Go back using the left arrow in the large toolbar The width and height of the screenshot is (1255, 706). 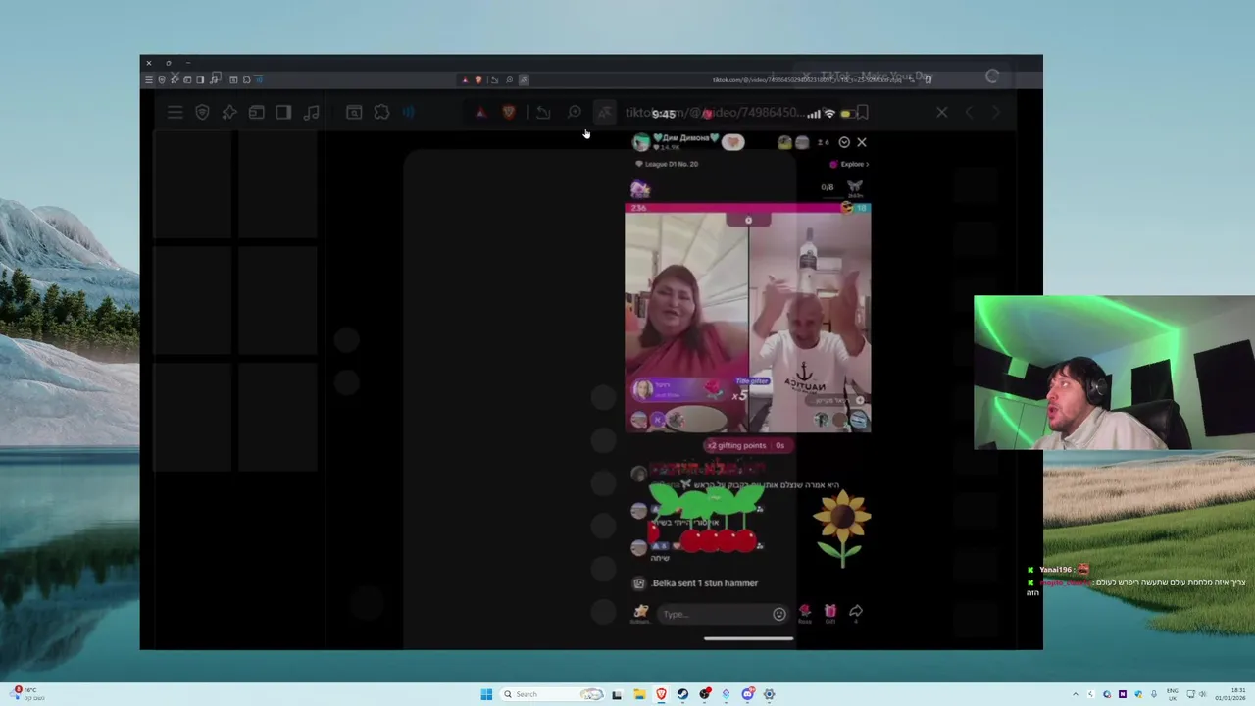coord(969,113)
